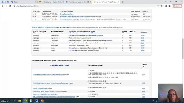Open ИНФО link for Верхотурье row
Viewport: 184px width, 103px height.
coord(143,45)
